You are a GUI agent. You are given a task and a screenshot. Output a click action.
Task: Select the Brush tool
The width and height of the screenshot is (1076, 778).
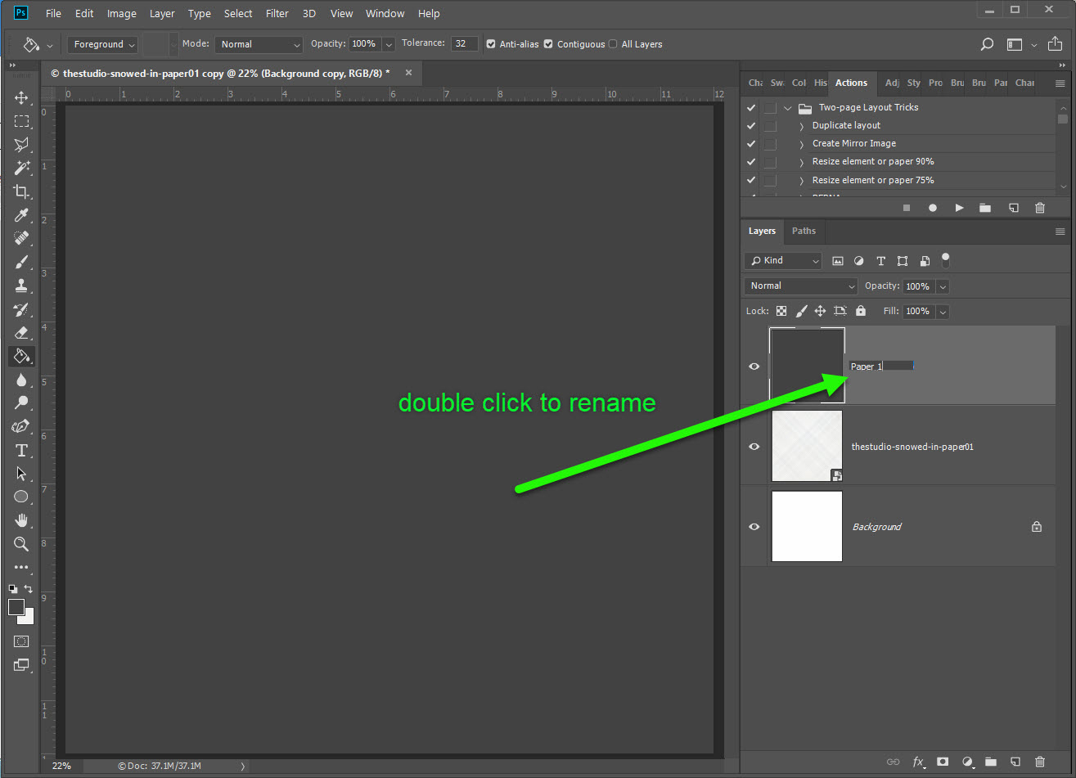coord(21,262)
